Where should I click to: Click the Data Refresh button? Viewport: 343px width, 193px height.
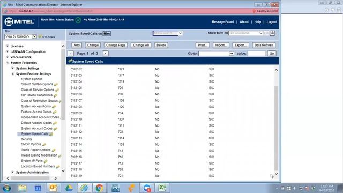tap(264, 45)
